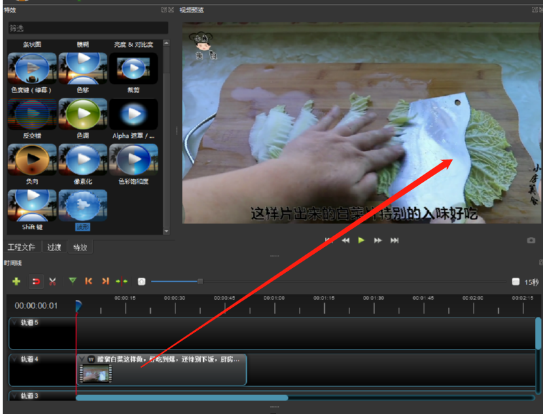Switch to the 工程文件 tab
Screen dimensions: 543x414
click(22, 247)
